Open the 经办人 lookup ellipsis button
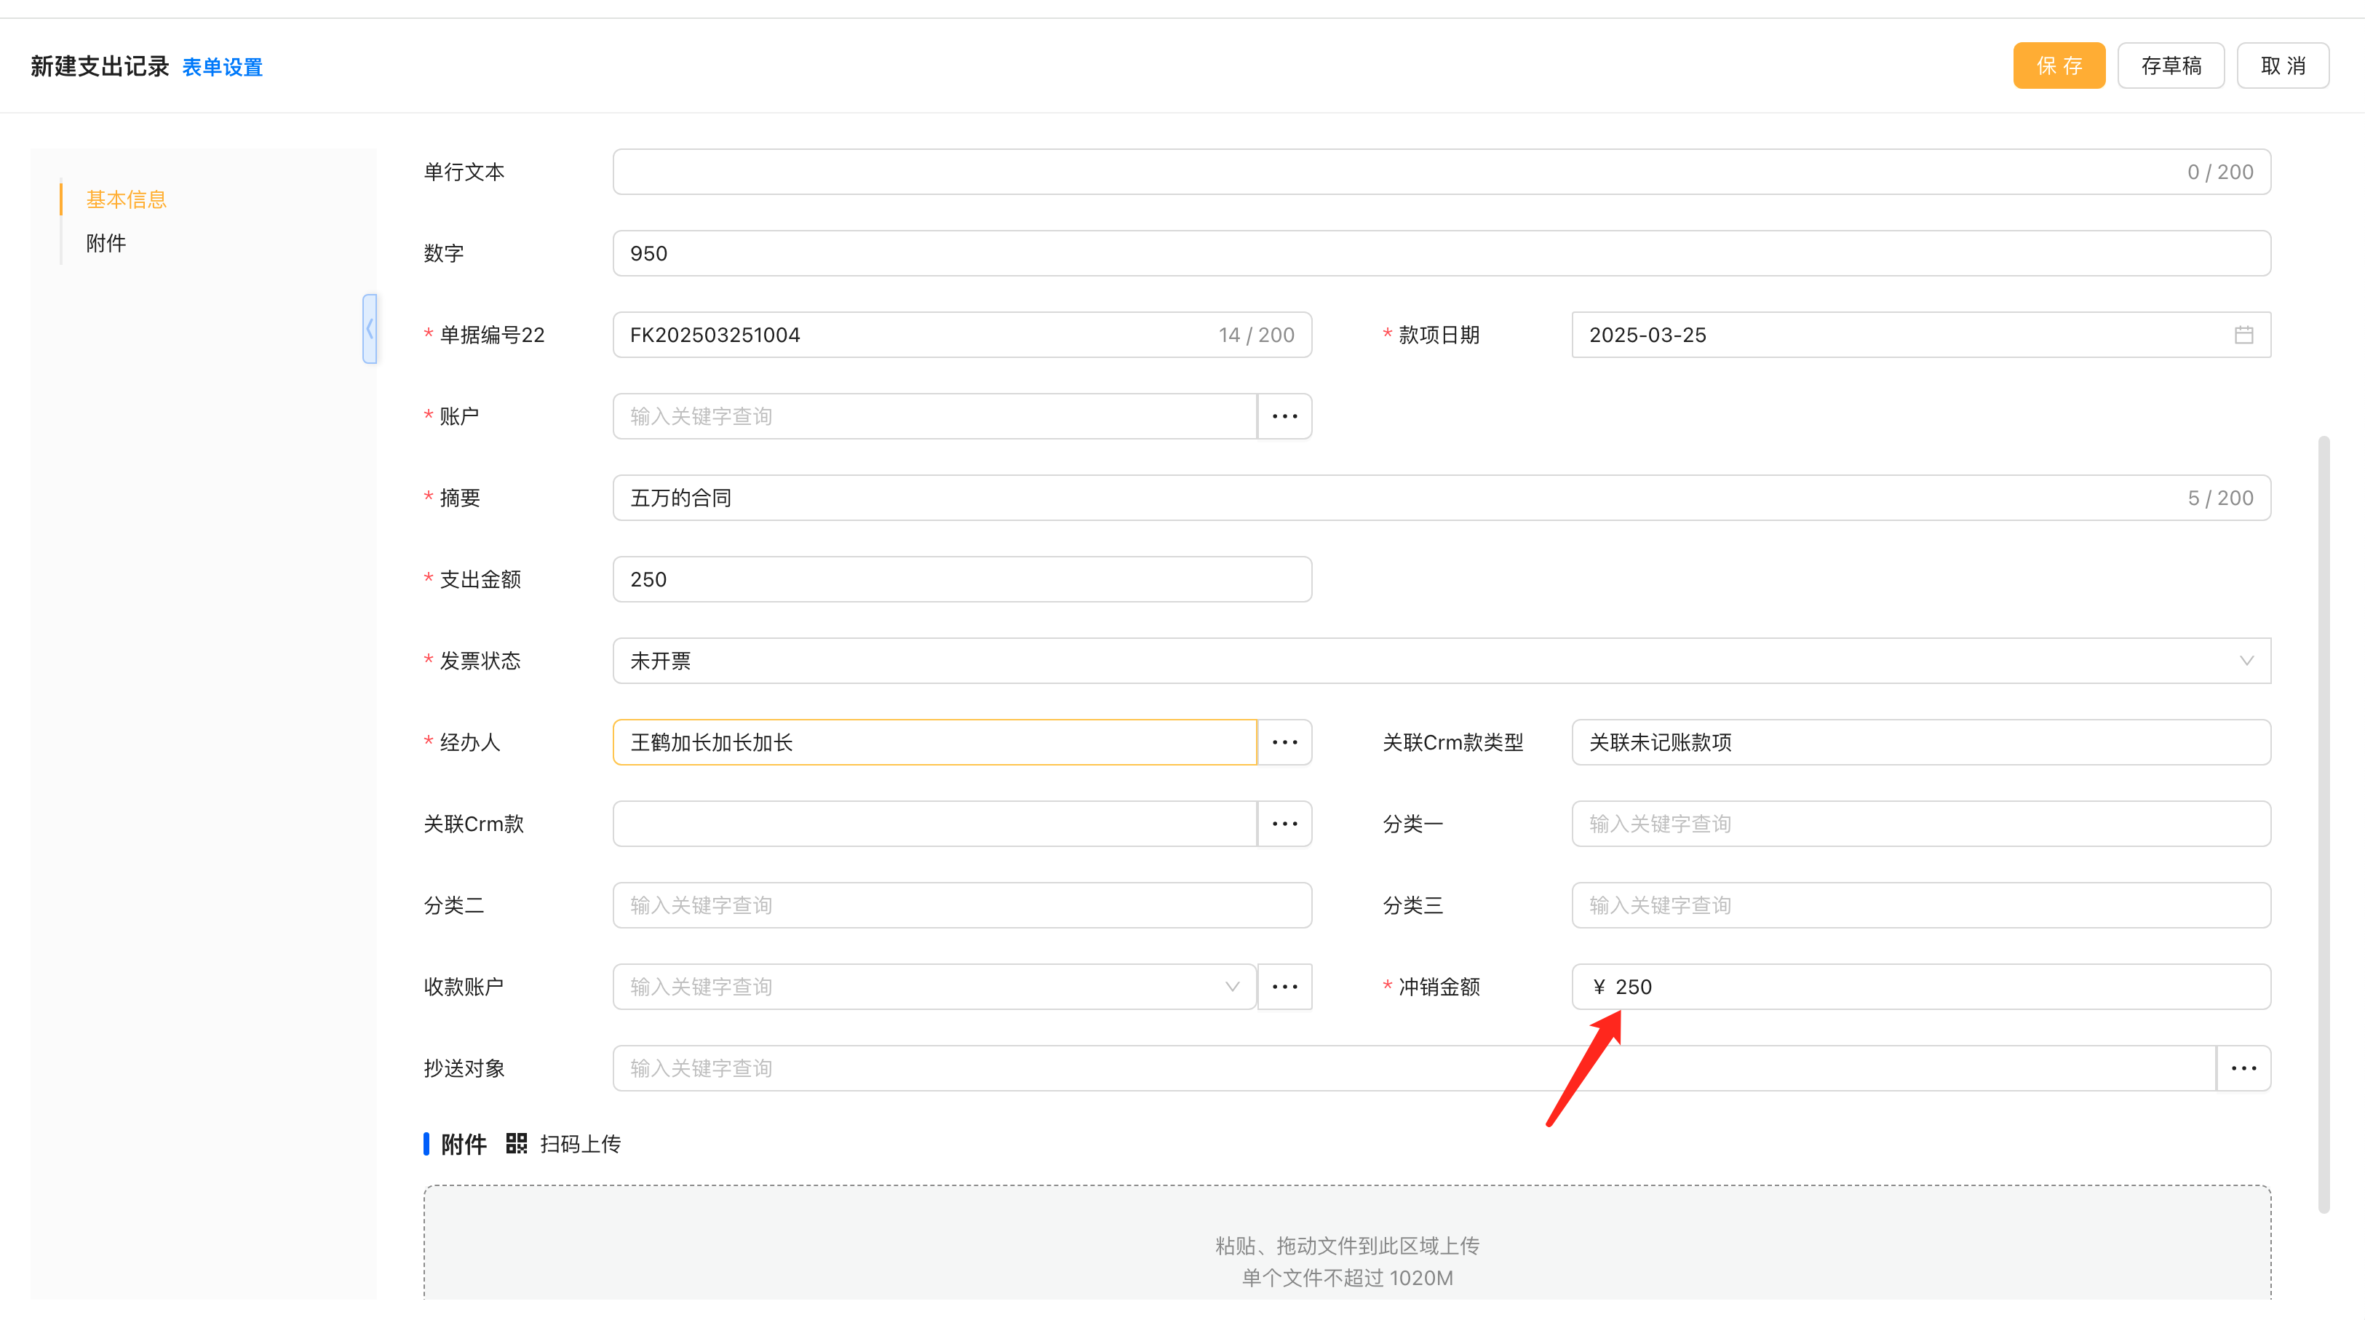Image resolution: width=2365 pixels, height=1320 pixels. (1284, 743)
